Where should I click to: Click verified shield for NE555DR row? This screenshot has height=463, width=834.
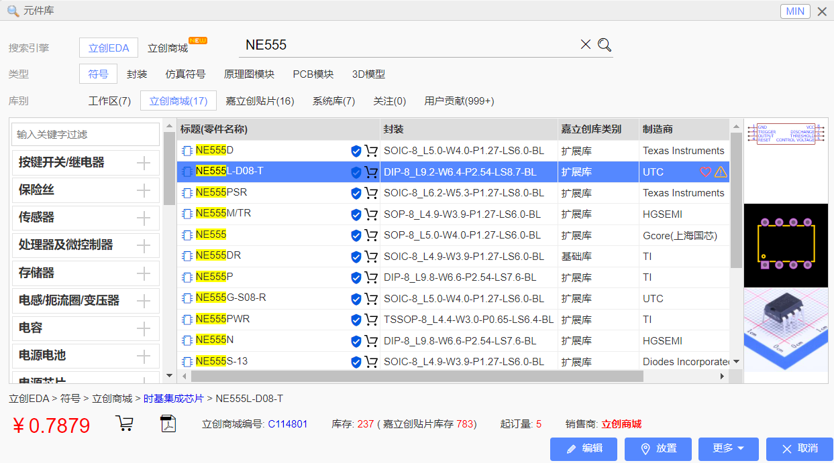click(356, 257)
